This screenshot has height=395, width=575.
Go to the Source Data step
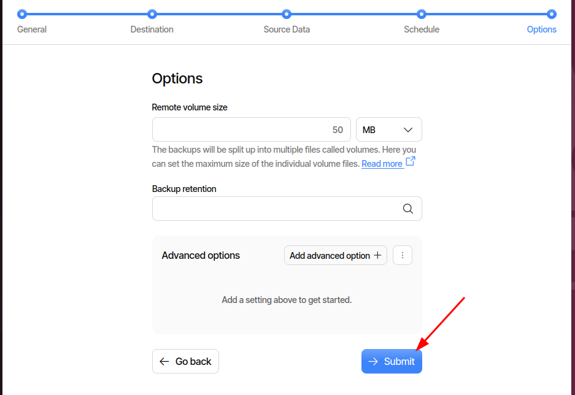286,29
